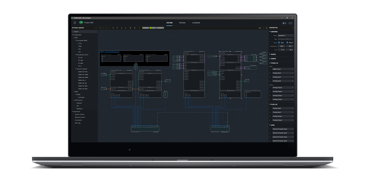Select the Processor 1 device block on canvas

(x=121, y=84)
